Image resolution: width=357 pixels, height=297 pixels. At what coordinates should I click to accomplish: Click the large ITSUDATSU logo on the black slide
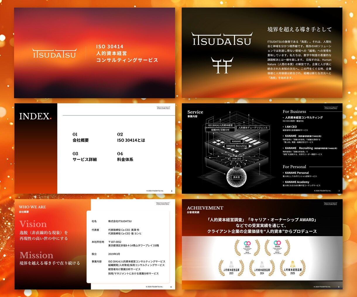(222, 39)
